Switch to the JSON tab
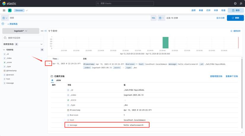The width and height of the screenshot is (245, 136). 58,80
